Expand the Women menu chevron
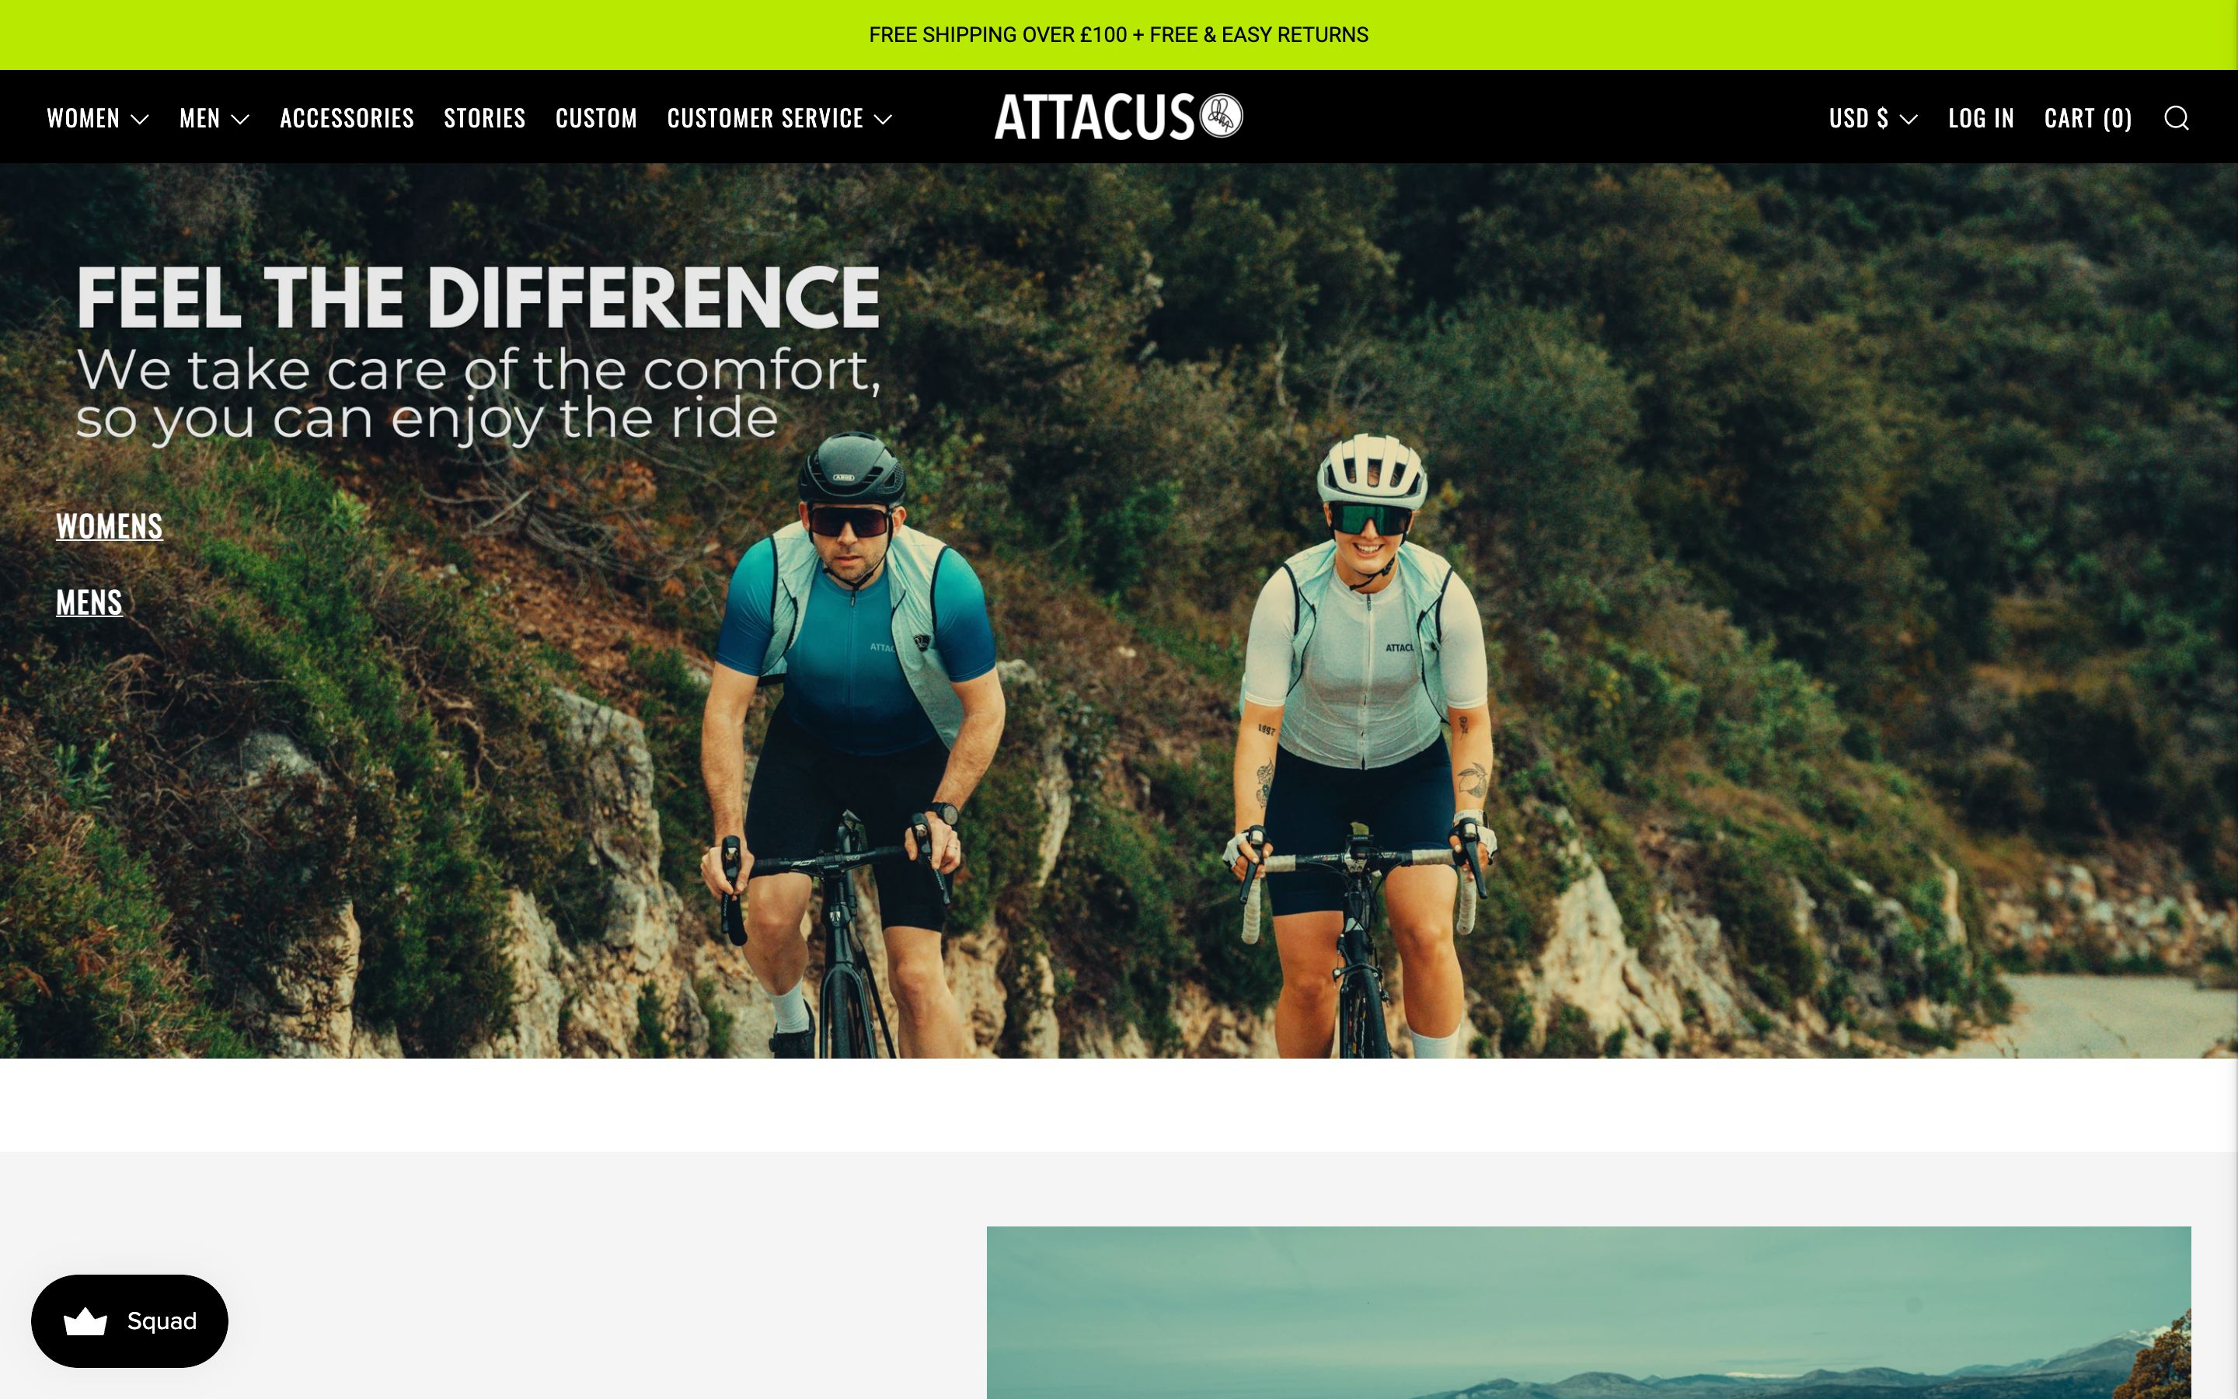This screenshot has width=2238, height=1399. pos(140,120)
